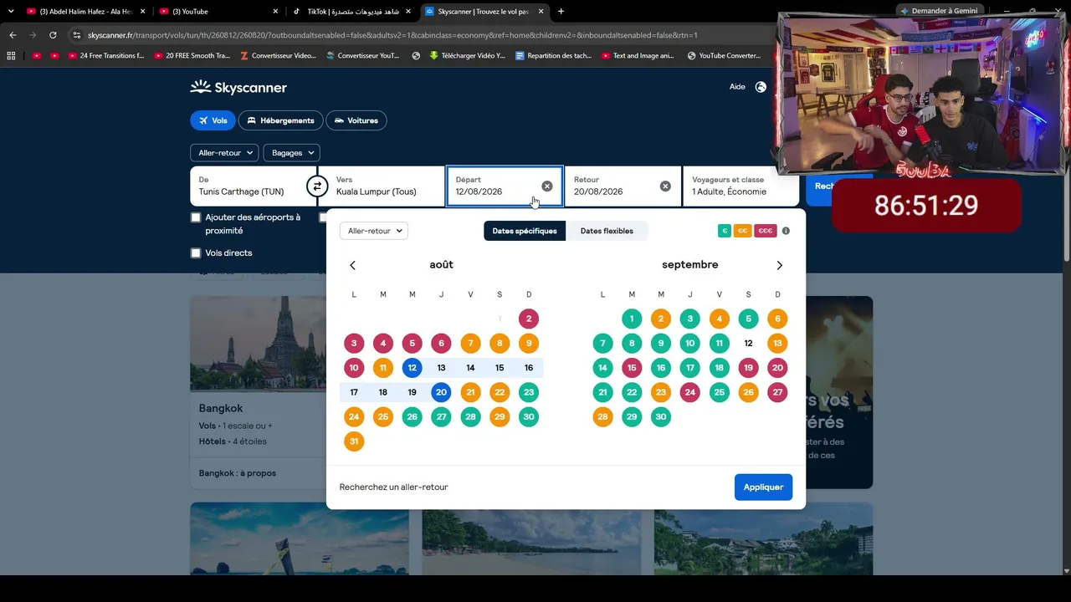Go back in browser history
The image size is (1071, 602).
click(13, 35)
